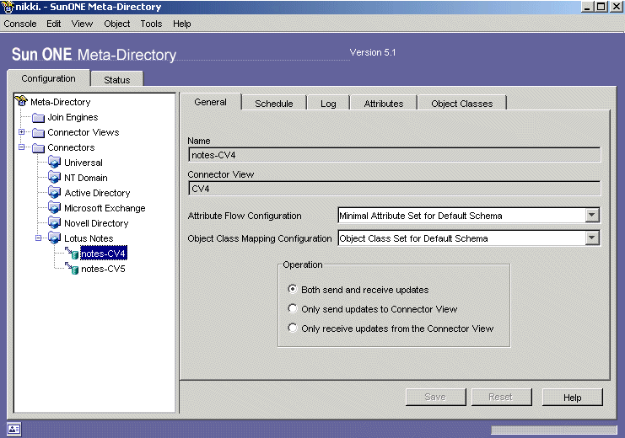Viewport: 625px width, 438px height.
Task: Select Connectors label in the tree
Action: click(x=71, y=147)
